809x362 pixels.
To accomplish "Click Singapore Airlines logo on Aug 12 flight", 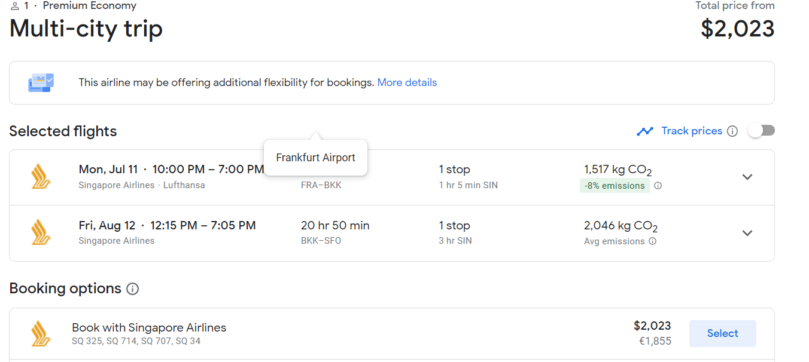I will pyautogui.click(x=41, y=233).
